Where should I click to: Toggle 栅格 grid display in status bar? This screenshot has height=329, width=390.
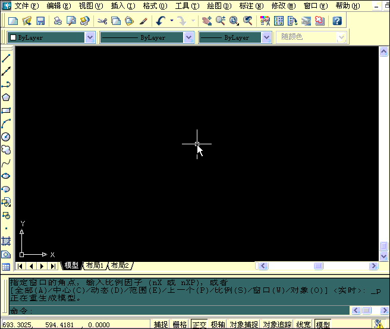coord(180,324)
